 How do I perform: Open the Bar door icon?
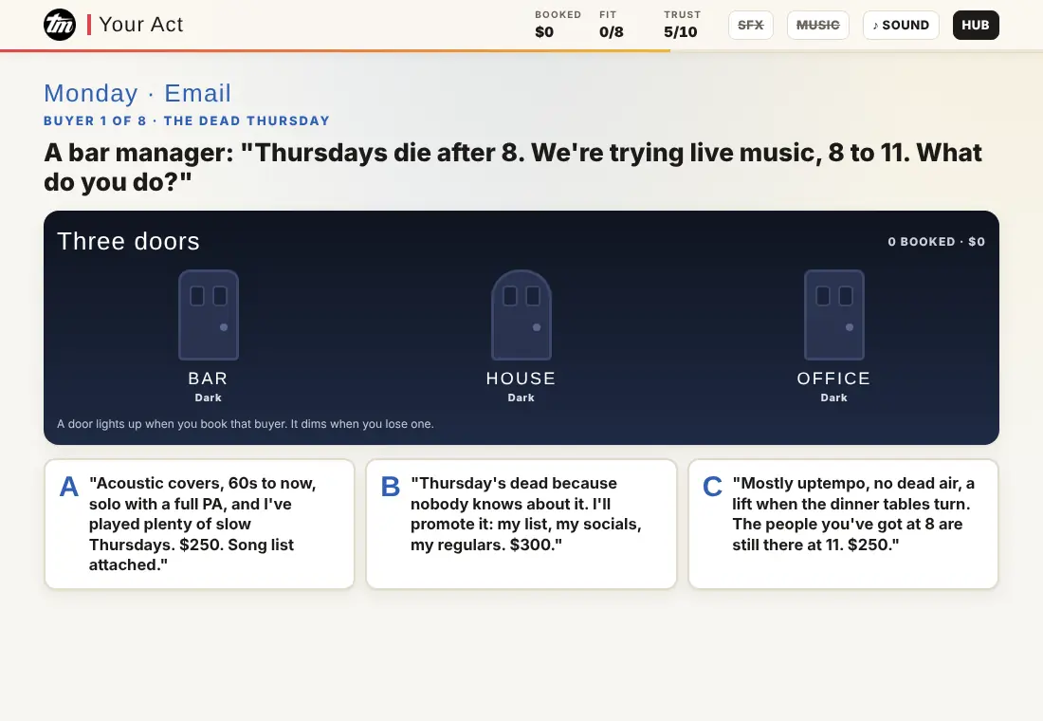pos(209,315)
